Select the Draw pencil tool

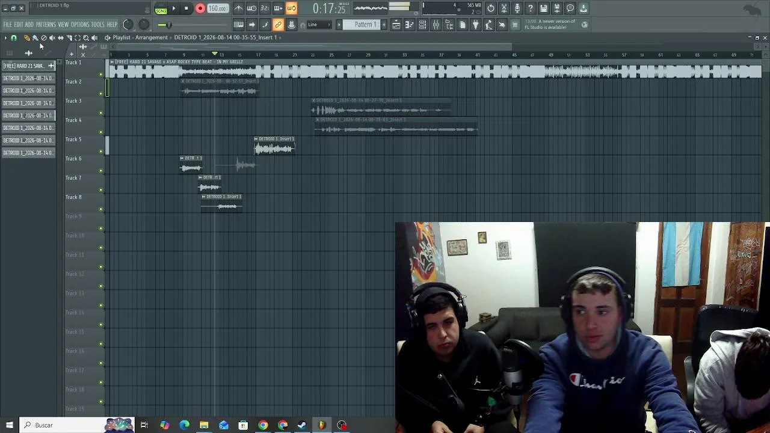coord(26,38)
